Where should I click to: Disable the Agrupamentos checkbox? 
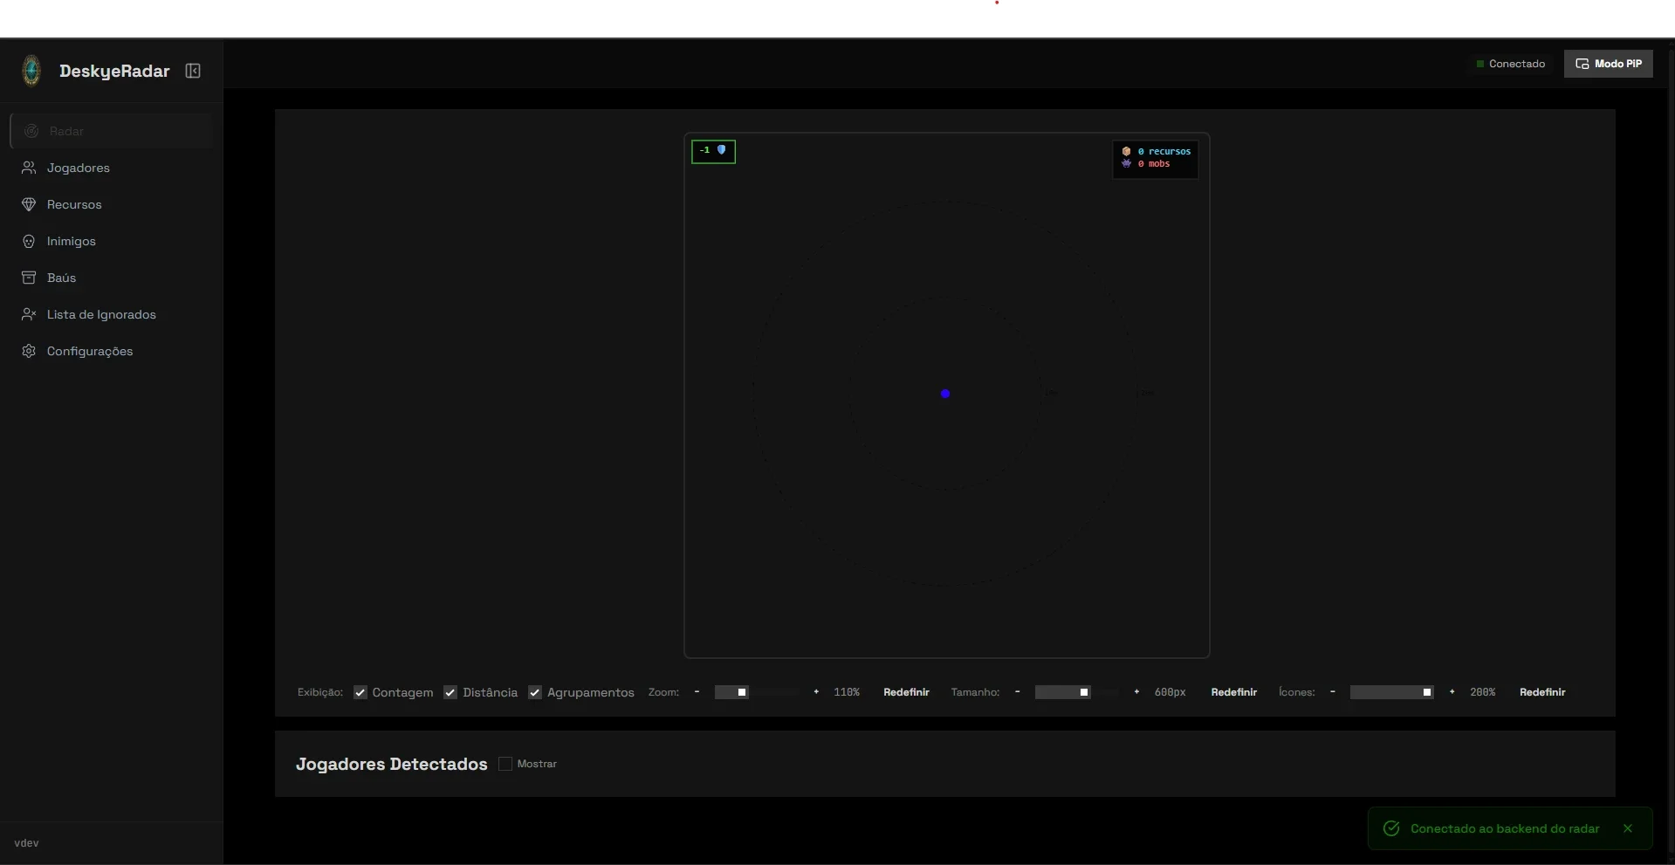click(x=535, y=692)
